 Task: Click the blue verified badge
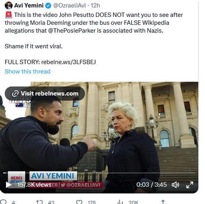(48, 6)
